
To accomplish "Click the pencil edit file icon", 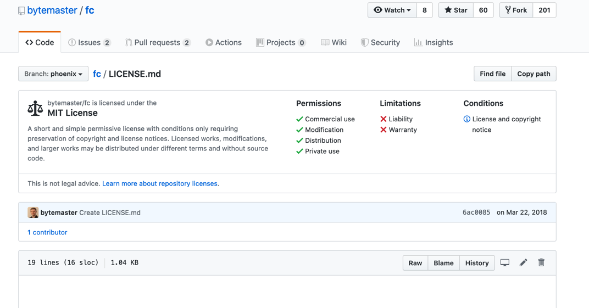I will click(523, 263).
